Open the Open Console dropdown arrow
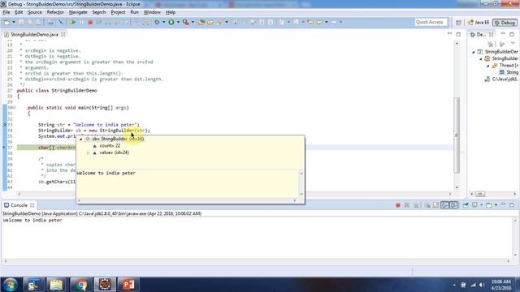Screen dimensions: 520x292 [x=496, y=205]
